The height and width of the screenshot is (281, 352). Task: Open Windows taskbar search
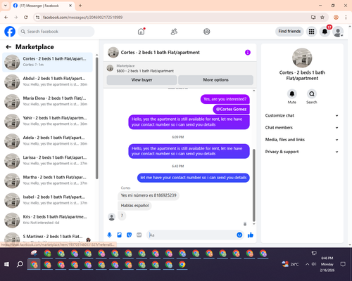[20, 264]
